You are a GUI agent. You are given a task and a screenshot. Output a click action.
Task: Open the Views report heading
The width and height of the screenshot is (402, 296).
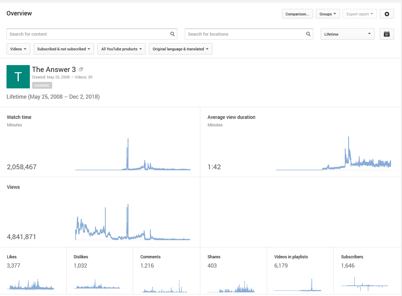click(13, 187)
